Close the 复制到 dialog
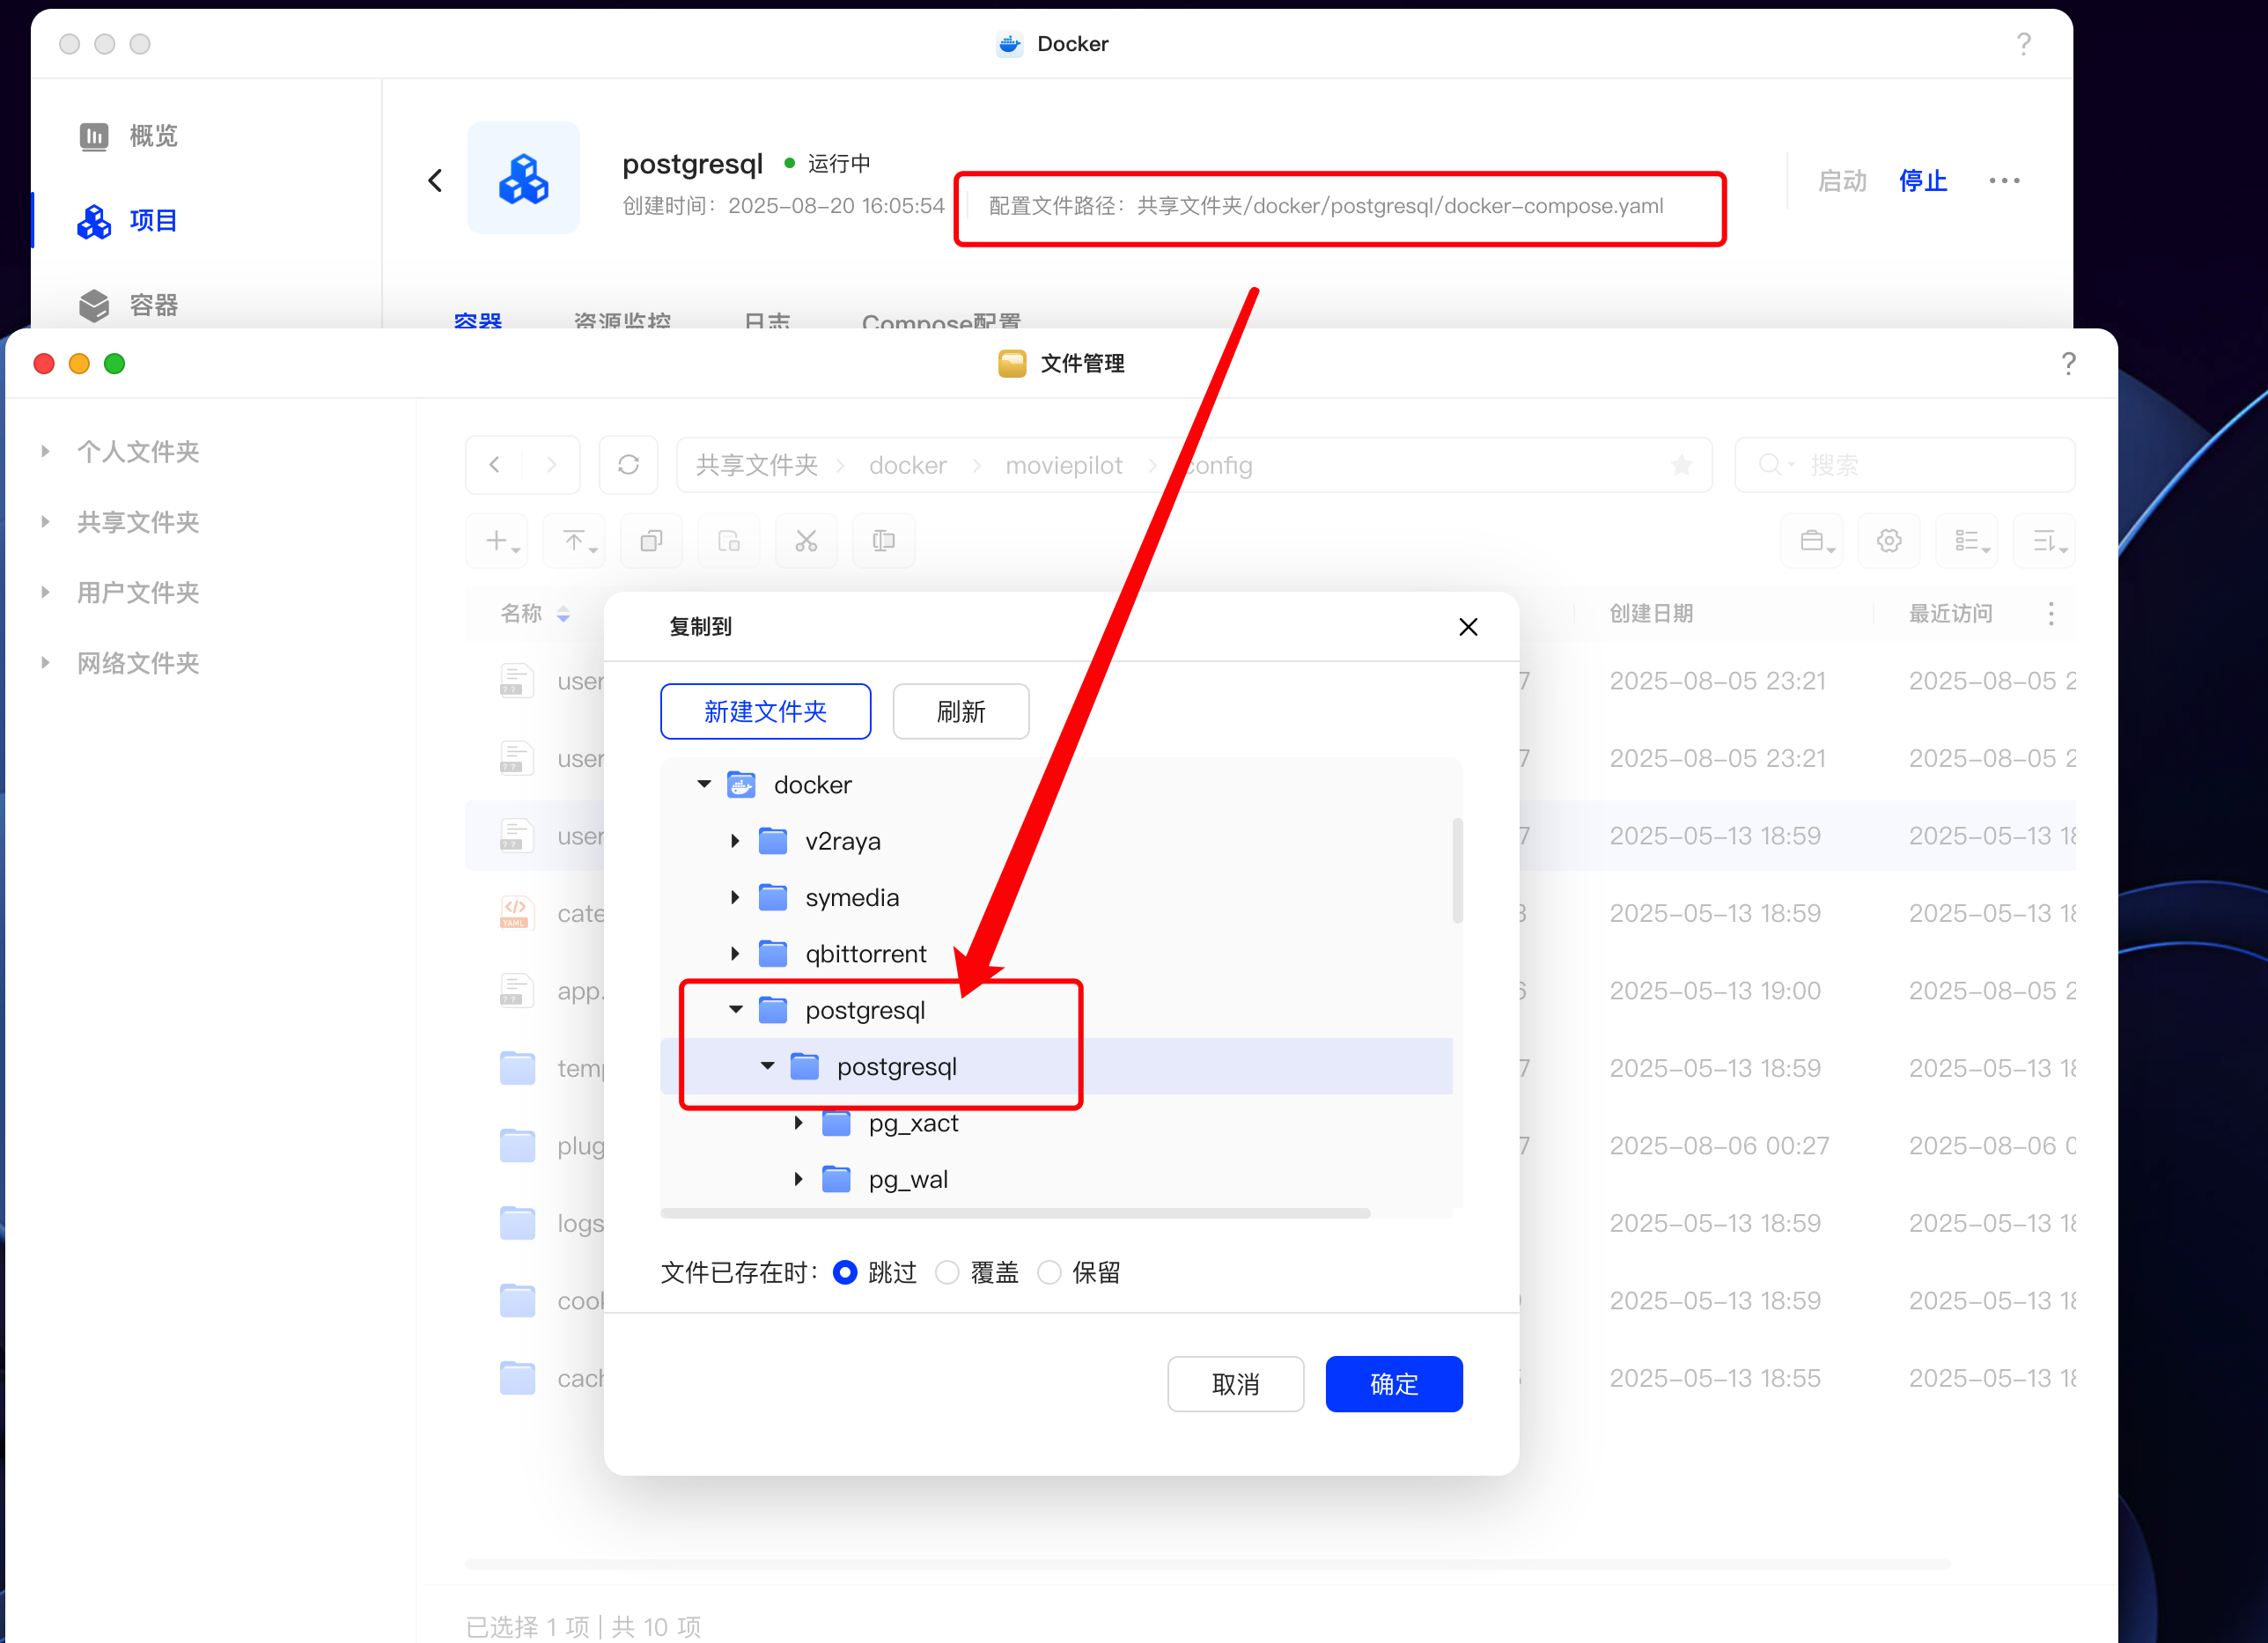The width and height of the screenshot is (2268, 1643). coord(1467,627)
